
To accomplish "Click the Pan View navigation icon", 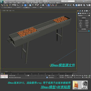I will (86, 77).
